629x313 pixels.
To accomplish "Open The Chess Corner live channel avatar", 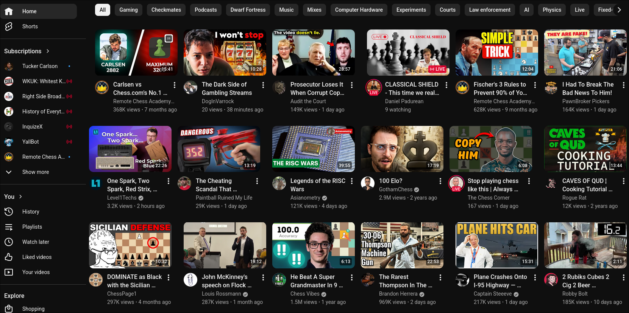I will (456, 184).
